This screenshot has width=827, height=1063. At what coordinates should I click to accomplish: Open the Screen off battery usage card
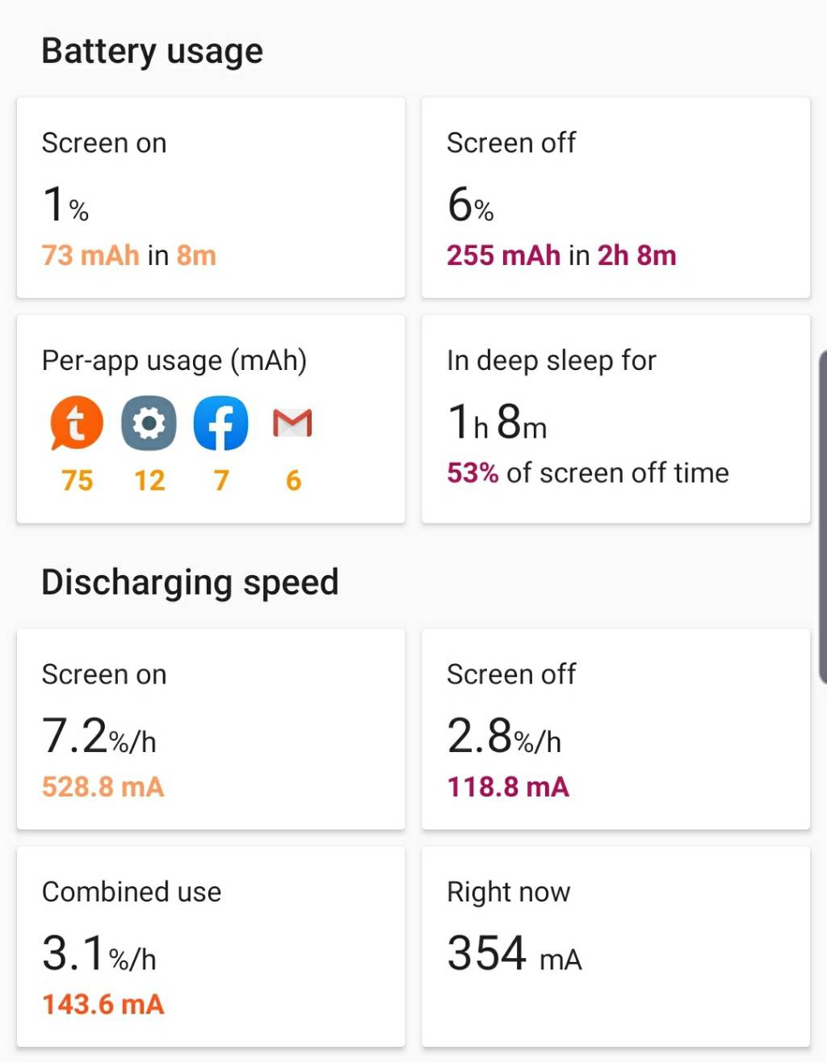tap(615, 198)
